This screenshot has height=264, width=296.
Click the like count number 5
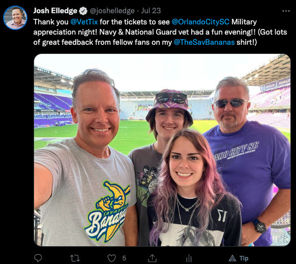124,258
